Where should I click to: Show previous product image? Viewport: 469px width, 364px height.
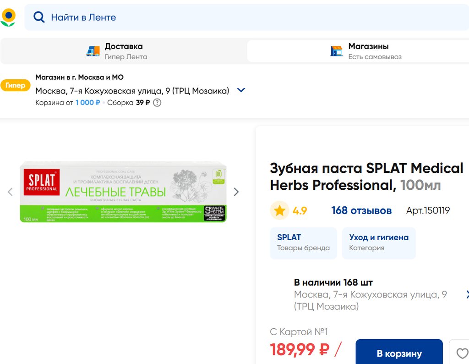click(10, 192)
